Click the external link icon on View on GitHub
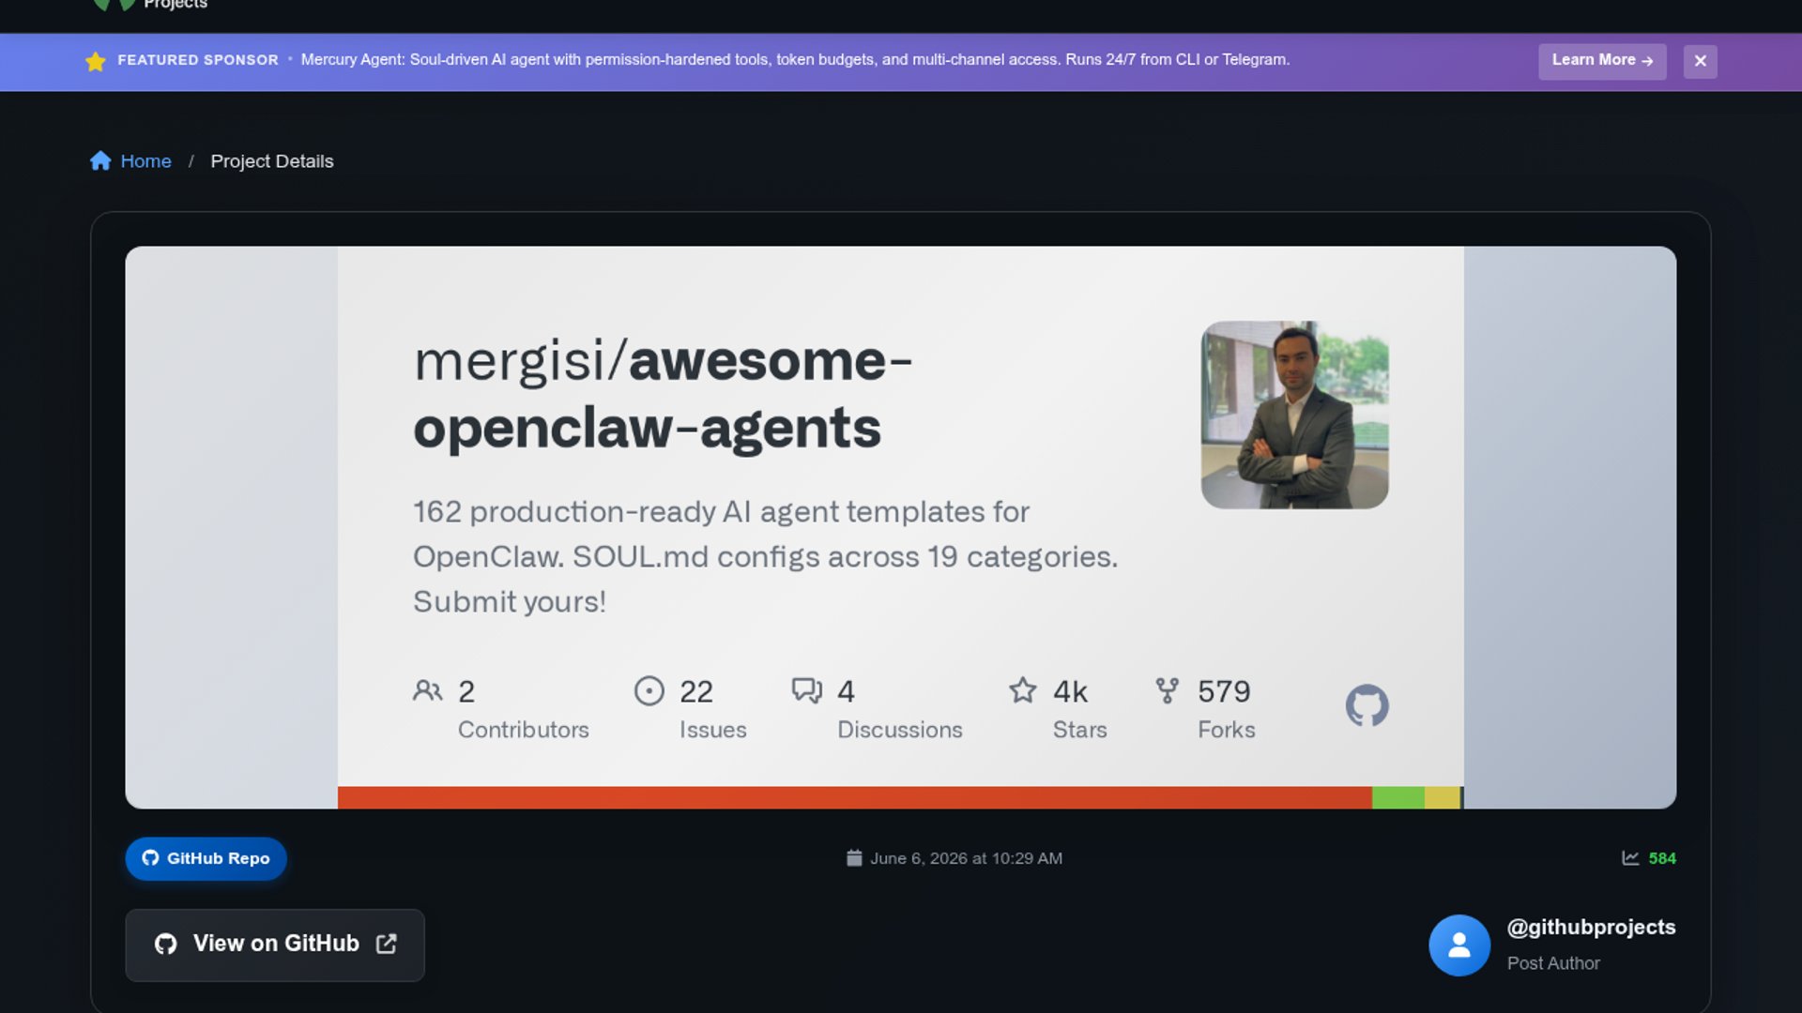The image size is (1802, 1013). [x=387, y=944]
